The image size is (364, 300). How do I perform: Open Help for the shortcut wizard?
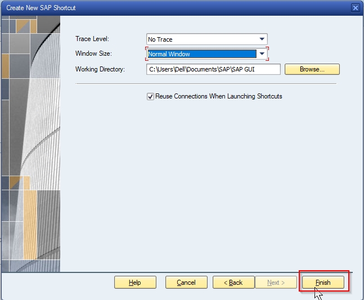(135, 283)
